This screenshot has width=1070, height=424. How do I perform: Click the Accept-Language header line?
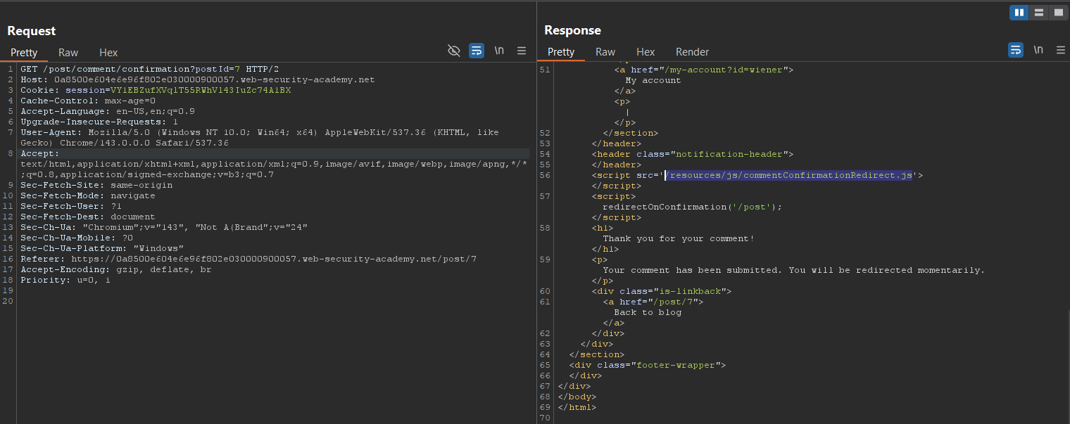[x=108, y=112]
